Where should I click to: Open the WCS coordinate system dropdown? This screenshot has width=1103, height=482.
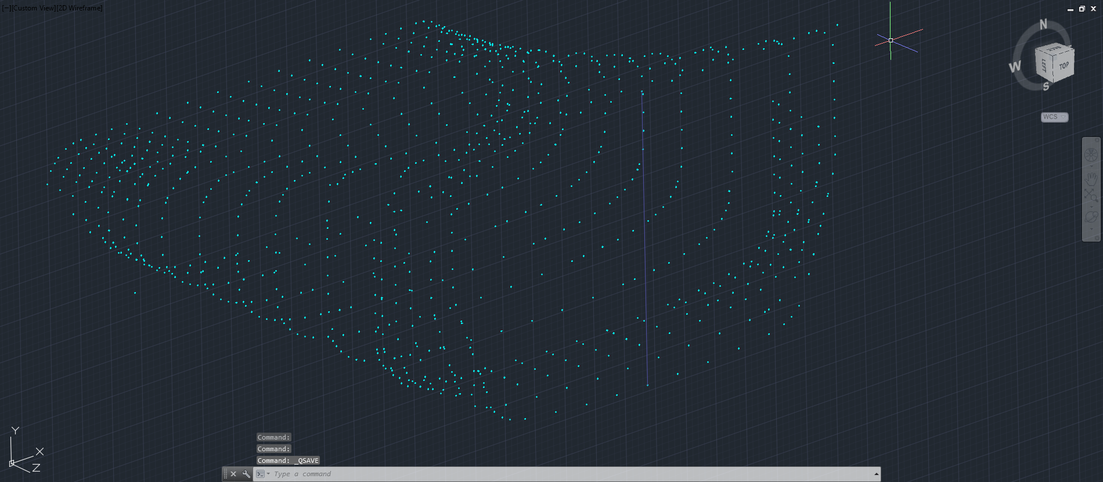coord(1054,117)
